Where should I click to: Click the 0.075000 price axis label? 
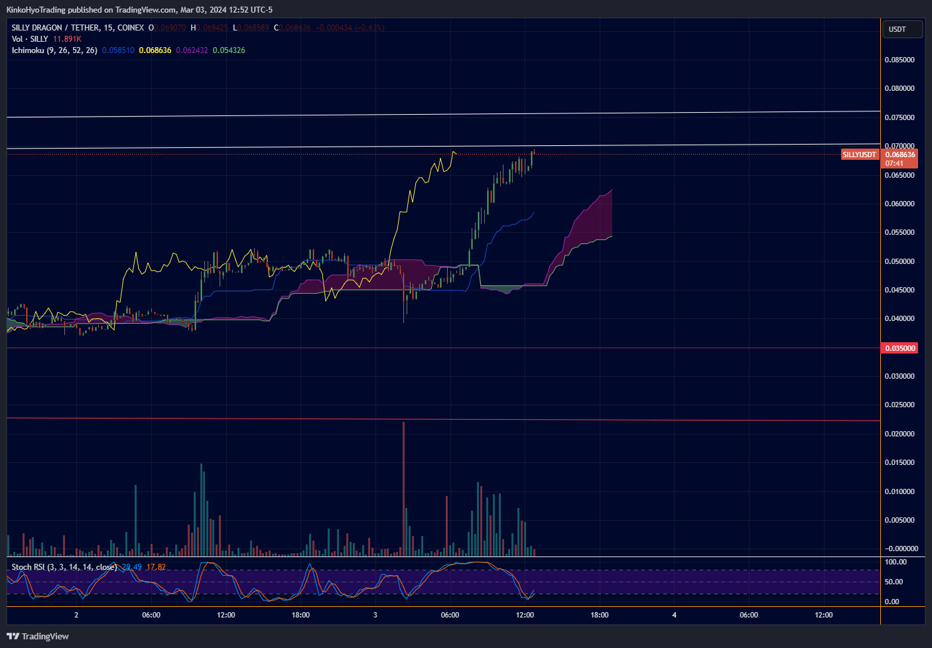899,117
